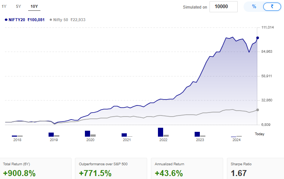Click the 111,014 axis value
This screenshot has height=179, width=284.
(x=268, y=27)
